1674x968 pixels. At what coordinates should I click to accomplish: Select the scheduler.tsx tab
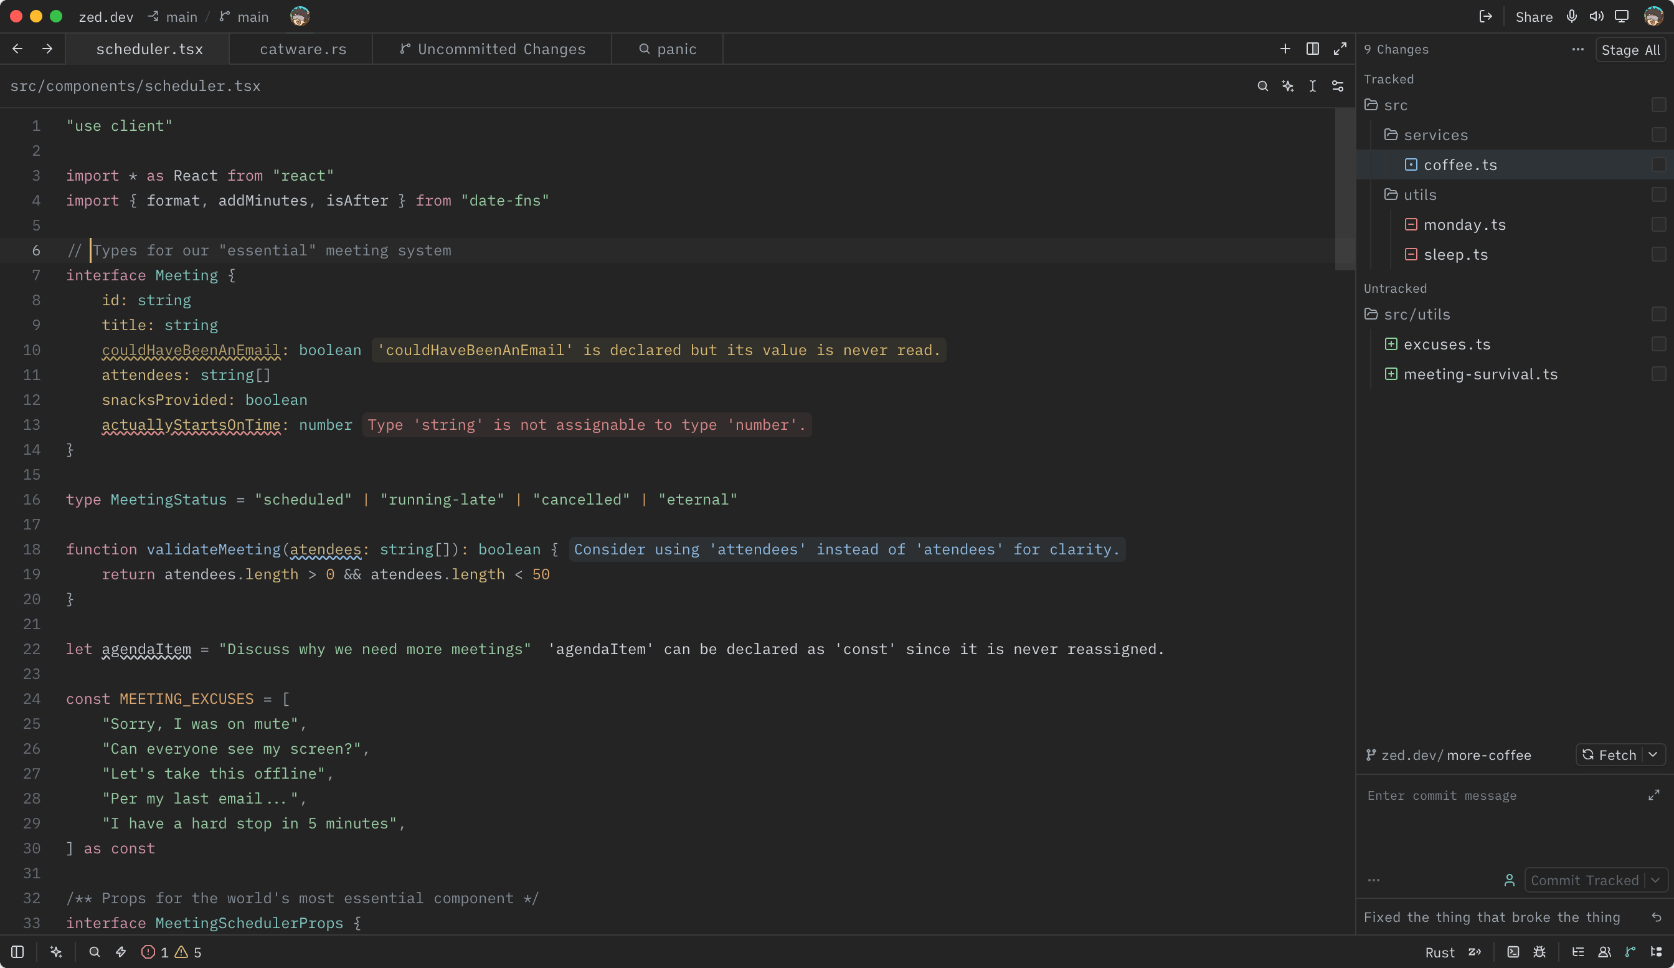pyautogui.click(x=149, y=49)
